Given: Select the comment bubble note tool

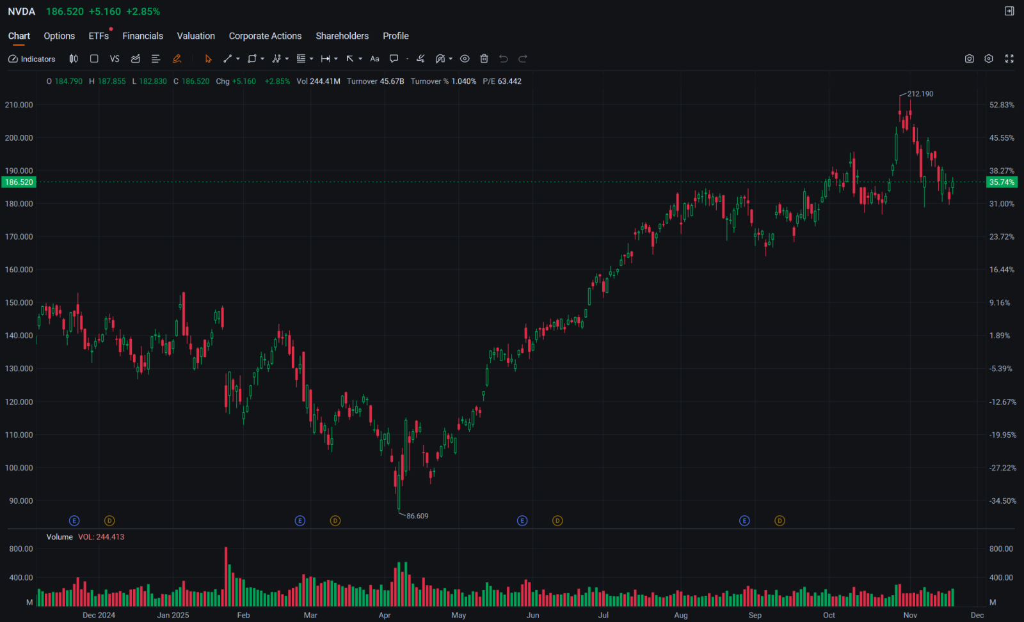Looking at the screenshot, I should point(394,59).
